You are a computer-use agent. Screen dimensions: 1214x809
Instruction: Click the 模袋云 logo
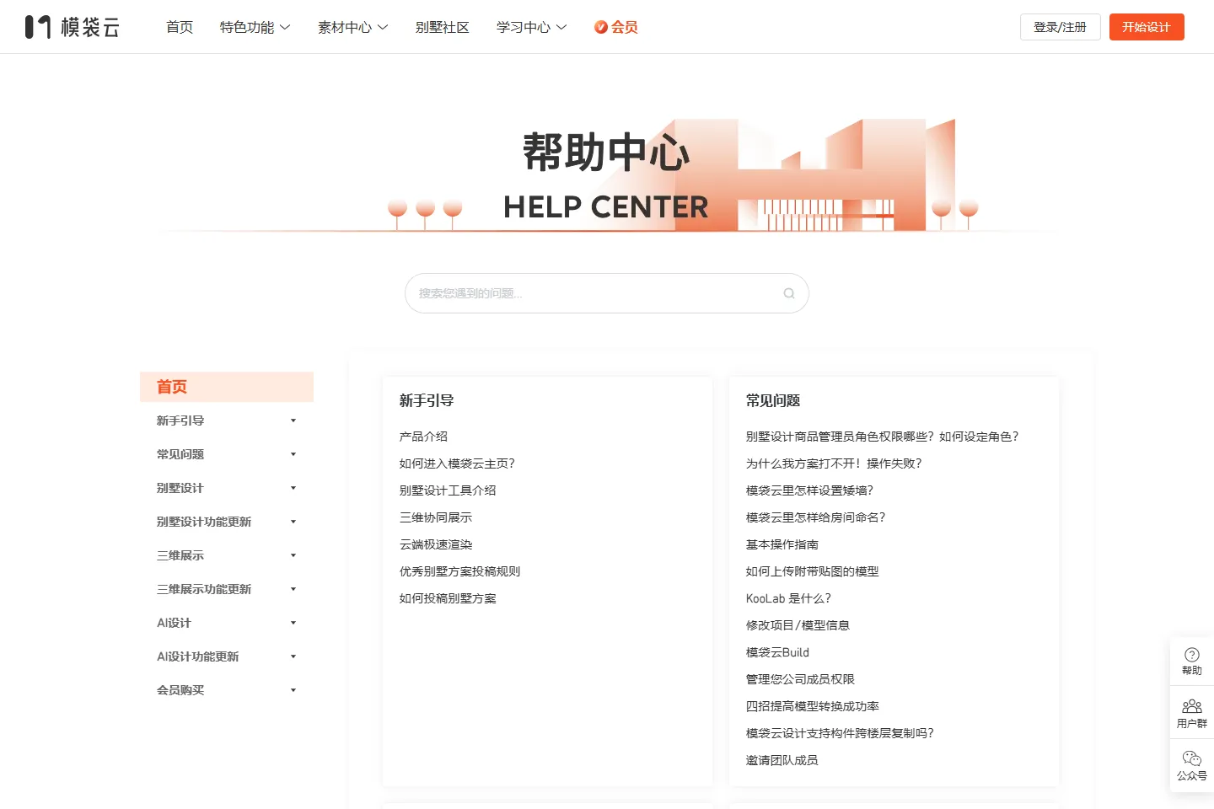coord(73,27)
